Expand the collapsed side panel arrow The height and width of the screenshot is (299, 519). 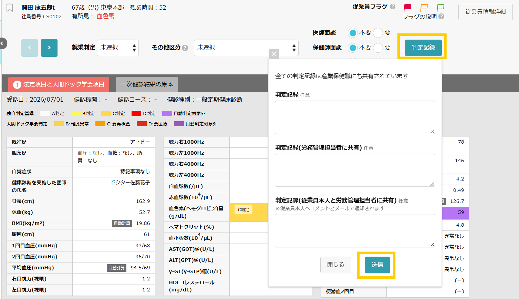click(x=2, y=43)
